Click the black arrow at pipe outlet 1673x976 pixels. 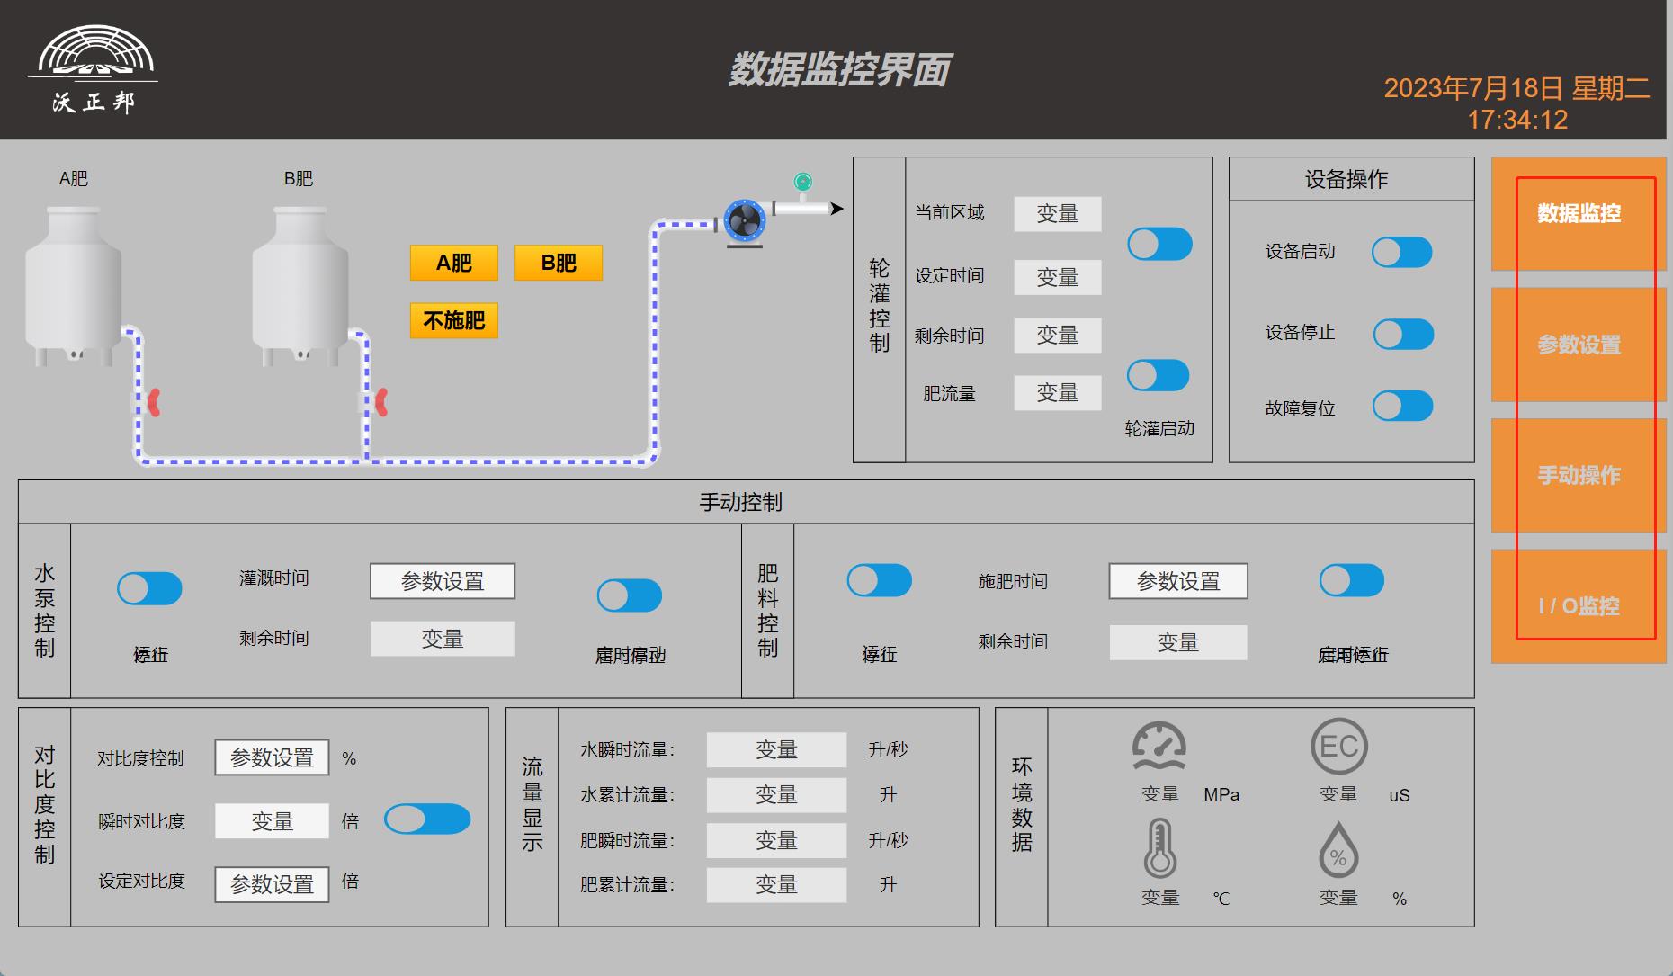[x=836, y=209]
